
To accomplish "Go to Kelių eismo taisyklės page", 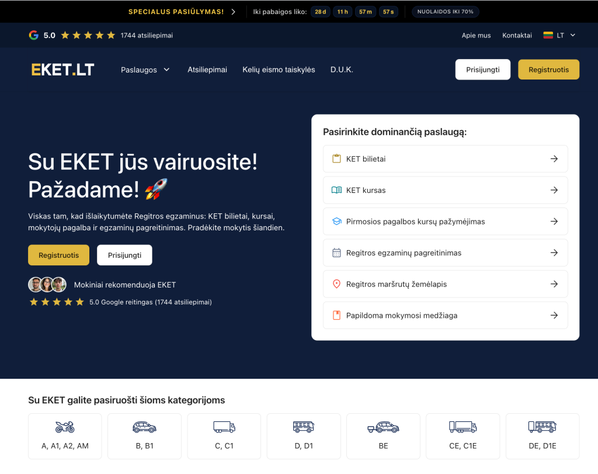I will tap(279, 70).
